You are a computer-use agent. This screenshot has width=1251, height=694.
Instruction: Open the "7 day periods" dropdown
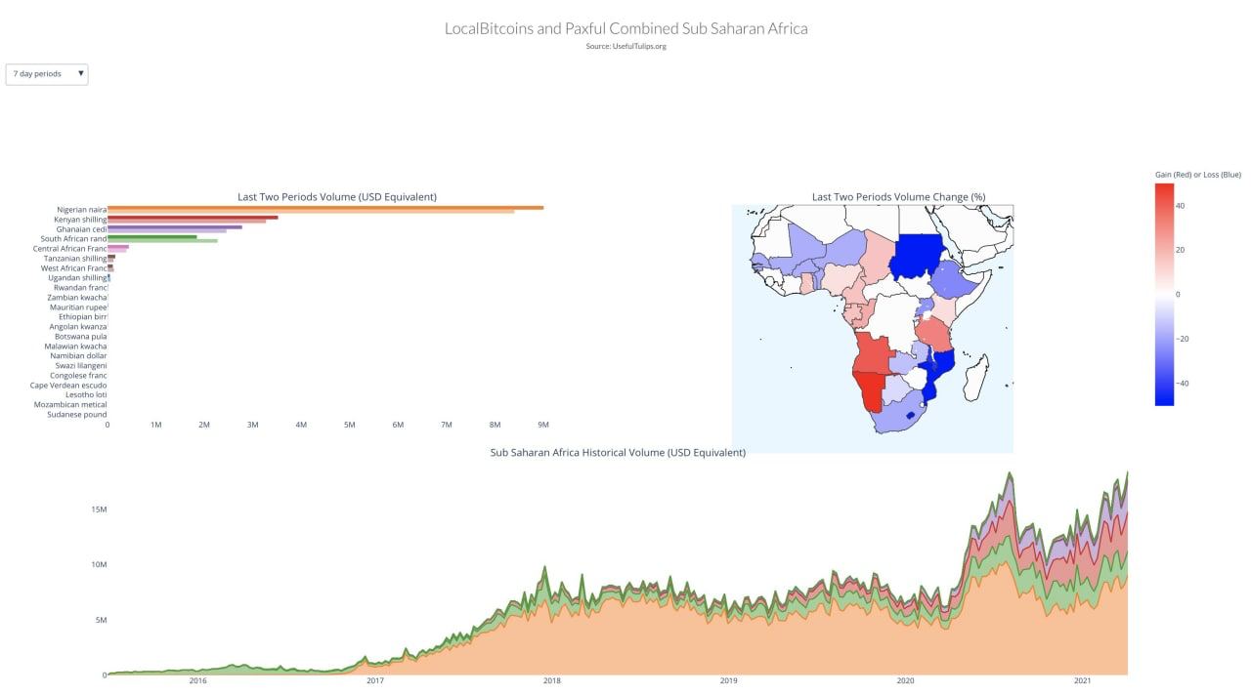click(47, 74)
